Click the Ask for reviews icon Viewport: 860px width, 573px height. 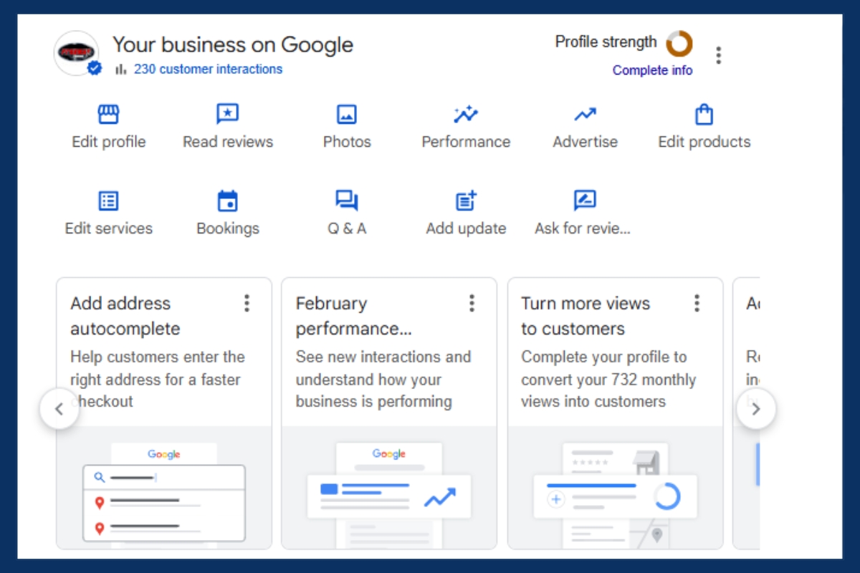pyautogui.click(x=585, y=201)
